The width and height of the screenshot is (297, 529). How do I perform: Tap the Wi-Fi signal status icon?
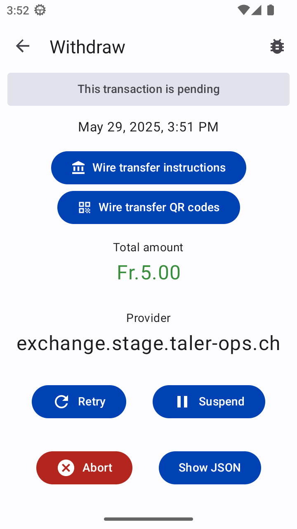(243, 10)
